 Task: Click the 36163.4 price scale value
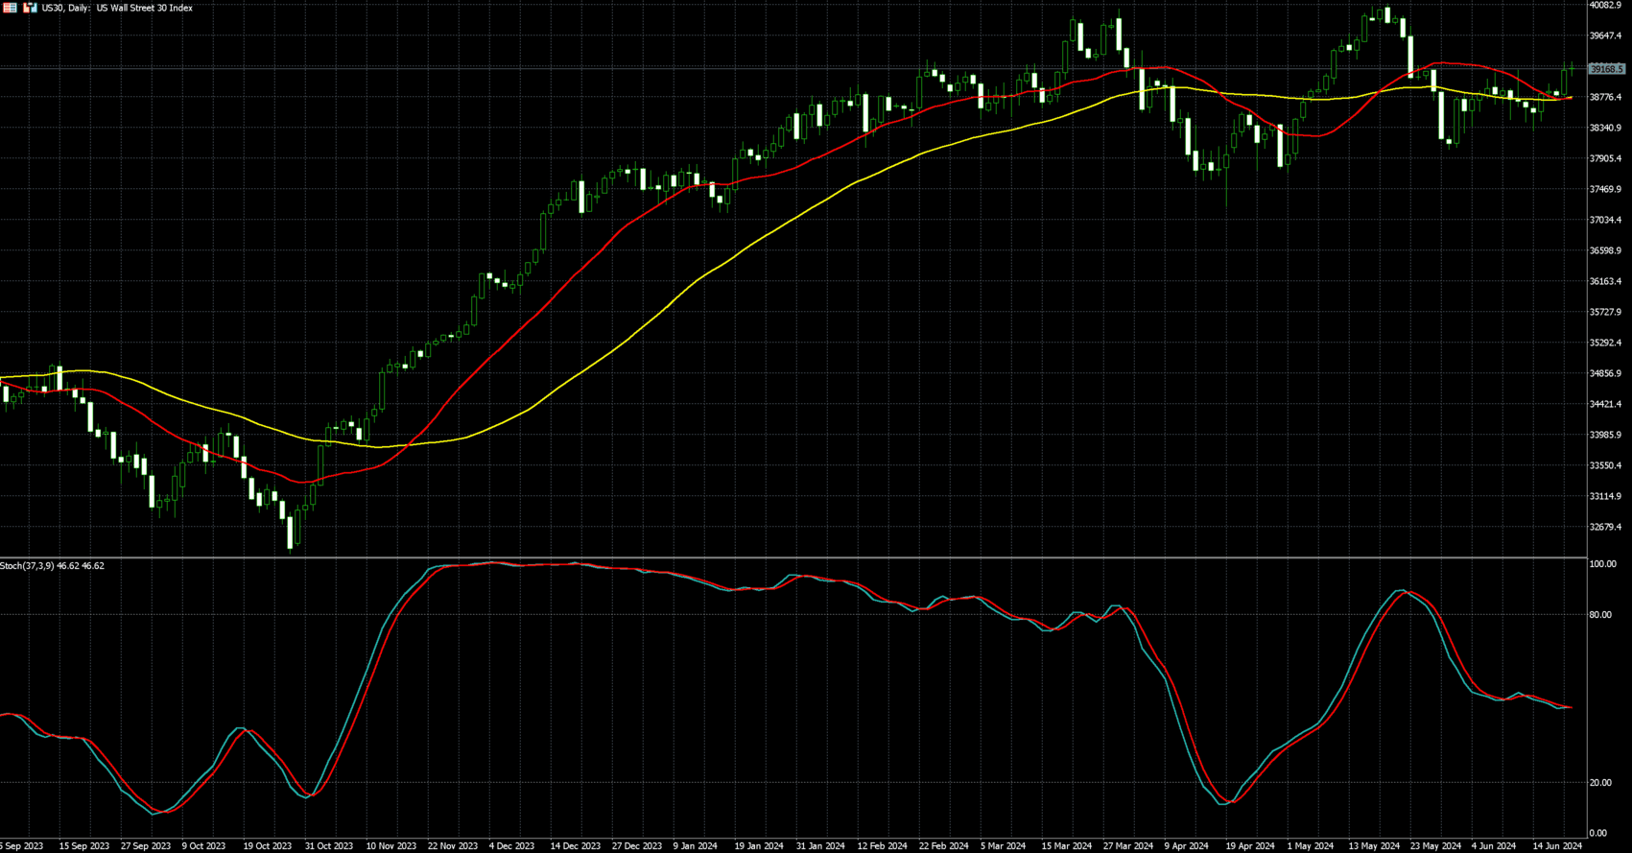click(1605, 281)
